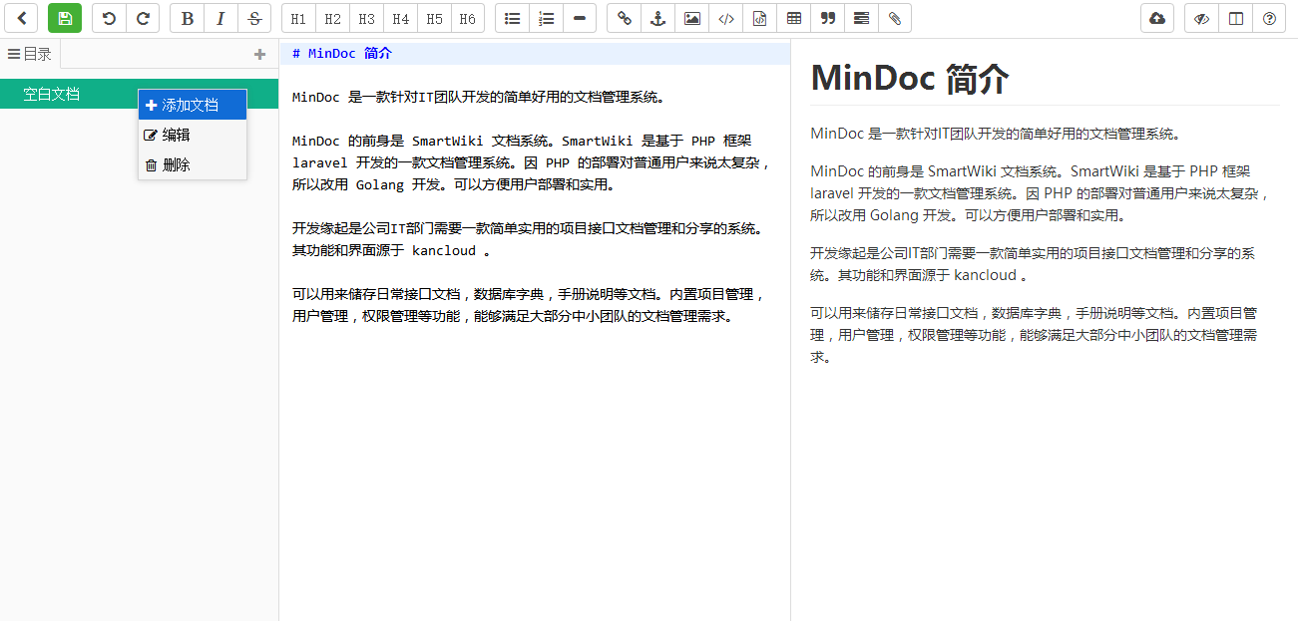
Task: Apply strikethrough formatting
Action: (x=254, y=18)
